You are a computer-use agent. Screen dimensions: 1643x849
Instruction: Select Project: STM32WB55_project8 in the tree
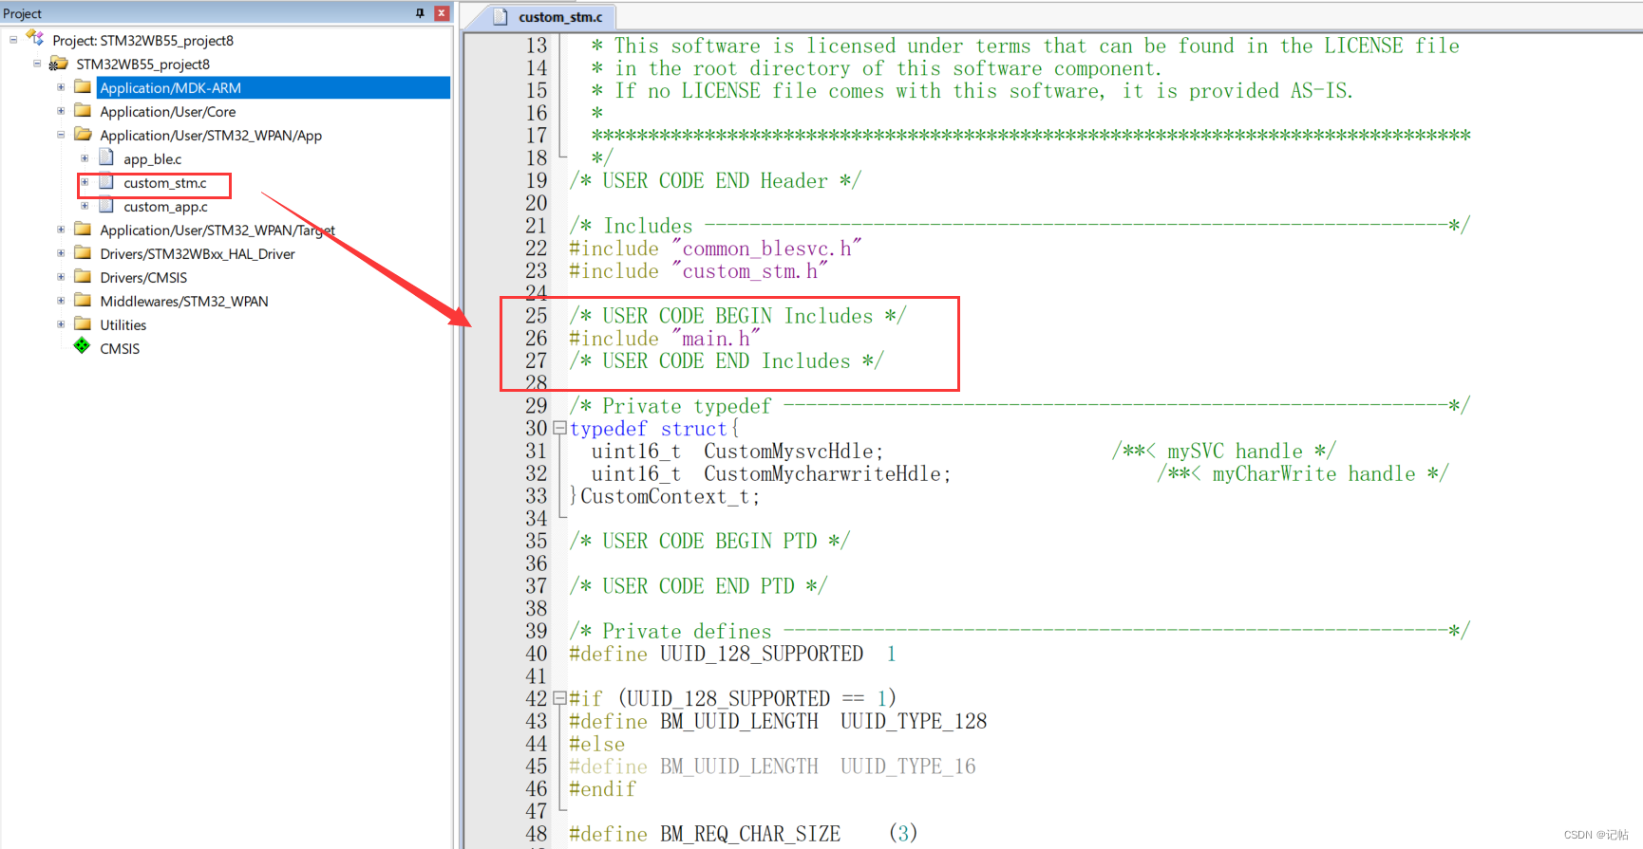click(142, 41)
